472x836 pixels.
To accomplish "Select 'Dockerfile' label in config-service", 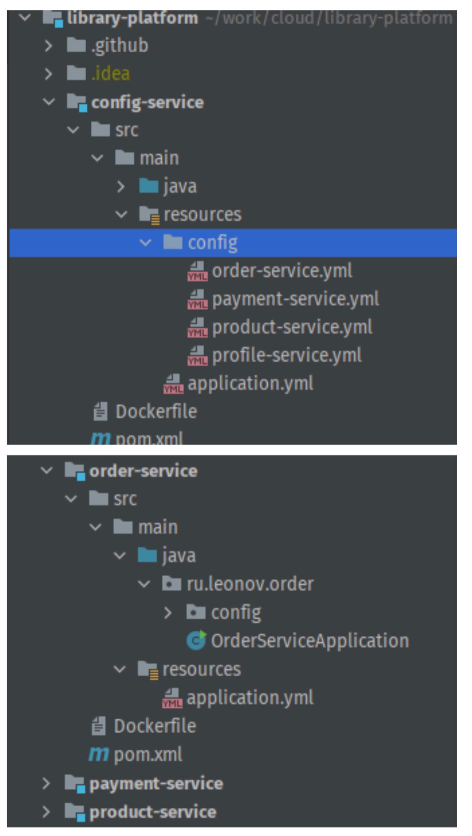I will (156, 411).
